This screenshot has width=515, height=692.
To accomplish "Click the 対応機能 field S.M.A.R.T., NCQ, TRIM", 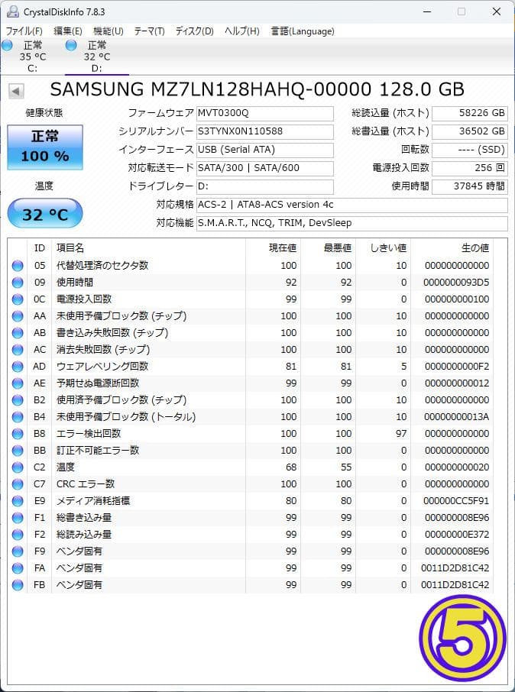I will (x=352, y=223).
